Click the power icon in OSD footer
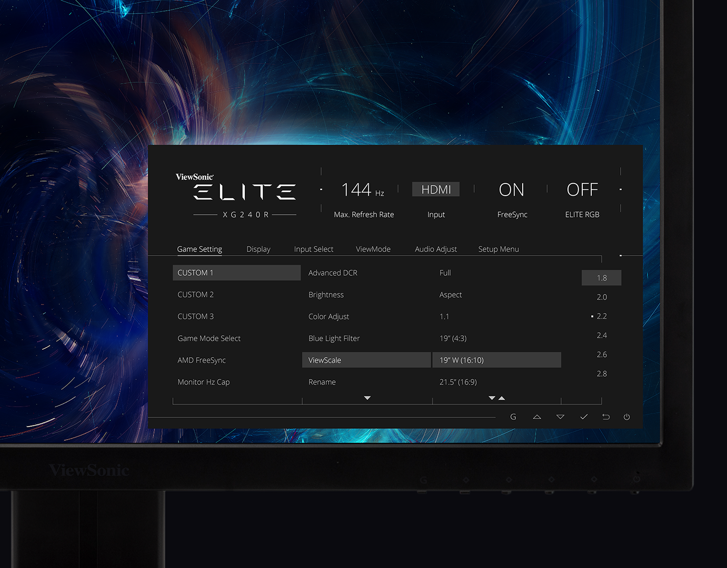 pos(626,417)
